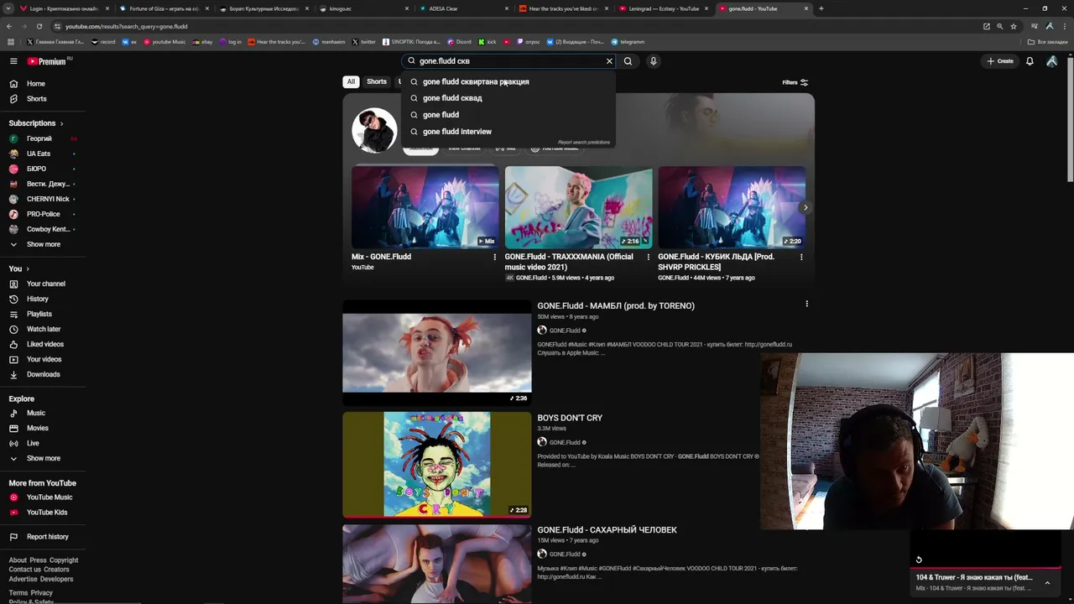The height and width of the screenshot is (604, 1074).
Task: Clear the search box text
Action: pos(609,61)
